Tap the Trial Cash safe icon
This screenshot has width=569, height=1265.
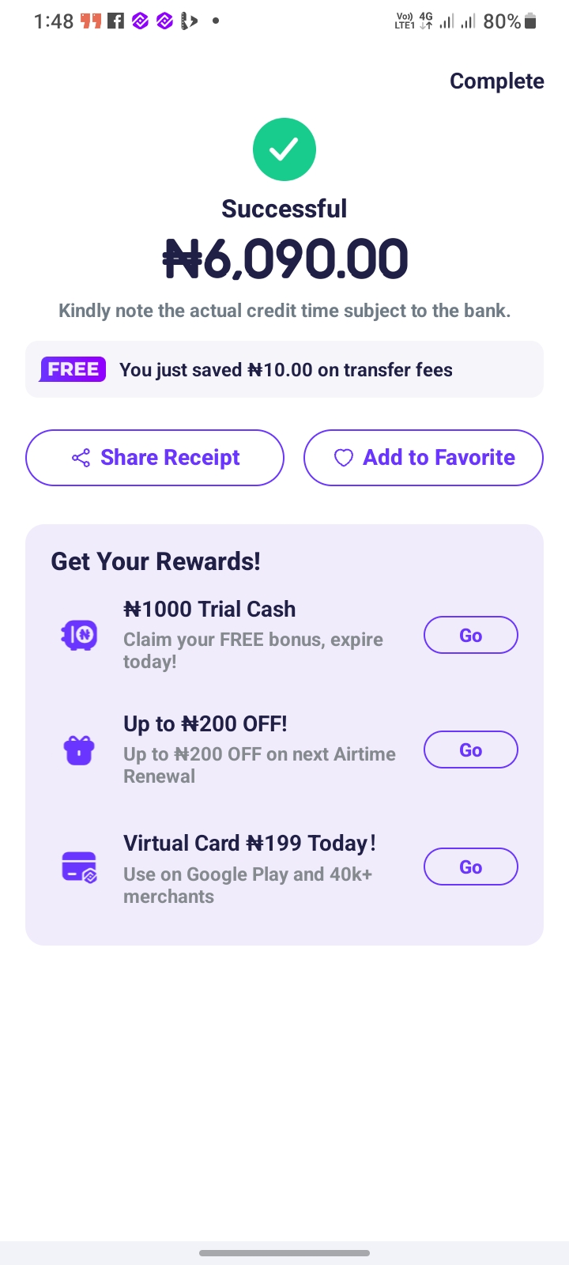(x=79, y=635)
